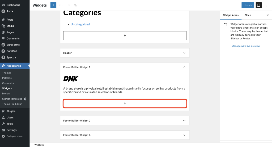Screen dimensions: 272x147
Task: Click the Update button
Action: (248, 5)
